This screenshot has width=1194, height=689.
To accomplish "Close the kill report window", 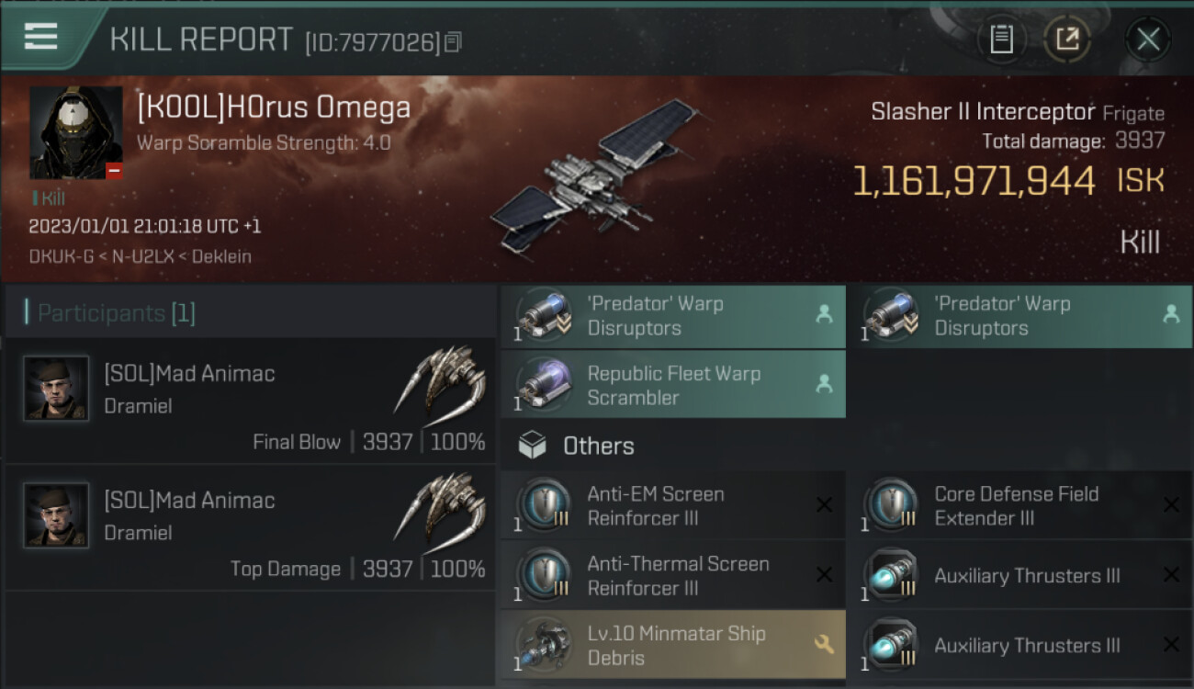I will point(1148,40).
